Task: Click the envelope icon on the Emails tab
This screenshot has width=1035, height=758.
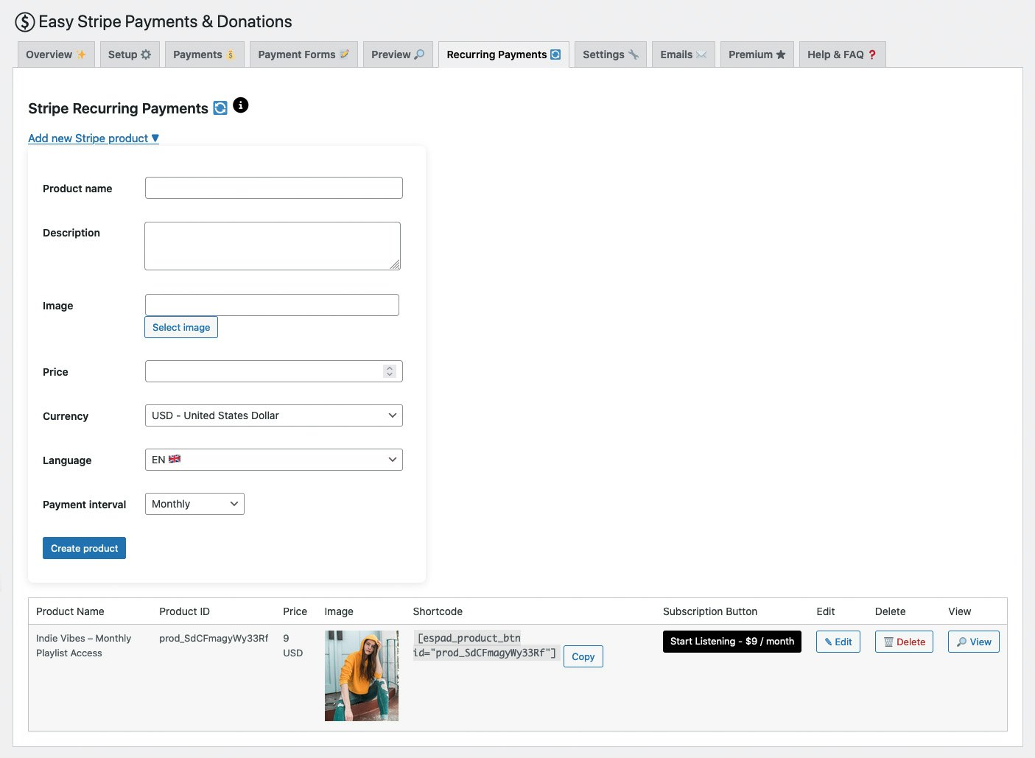Action: pyautogui.click(x=701, y=54)
